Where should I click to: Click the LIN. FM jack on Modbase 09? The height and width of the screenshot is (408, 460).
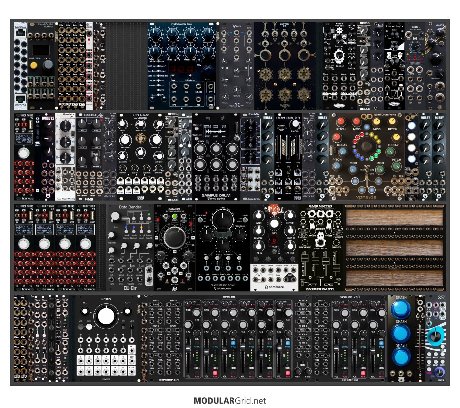(198, 86)
